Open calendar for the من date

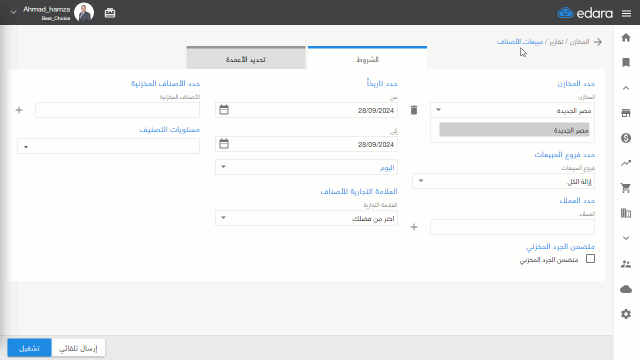pos(224,109)
